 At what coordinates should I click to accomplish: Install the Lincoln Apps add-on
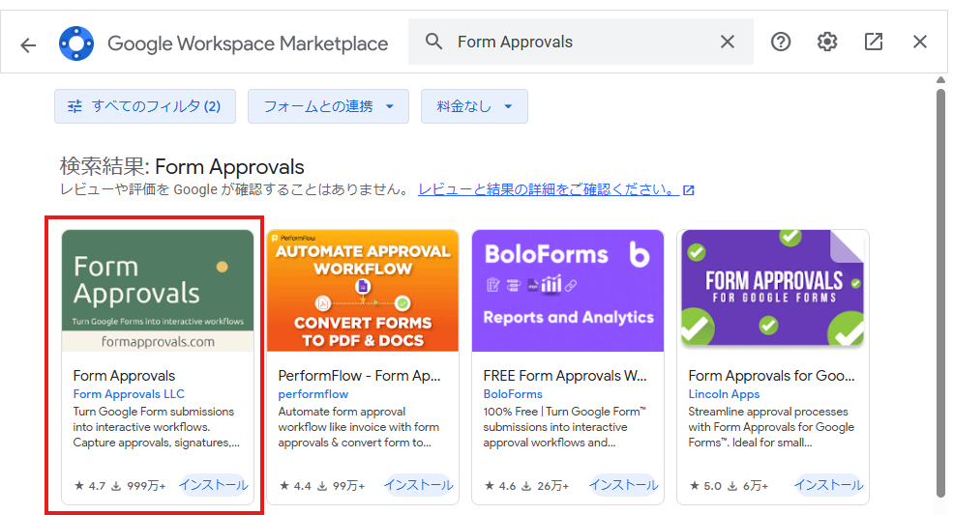click(828, 485)
